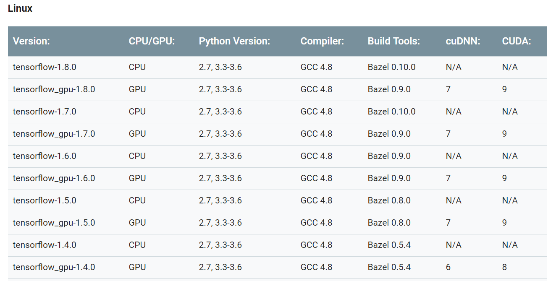Select the Compiler: column header

pyautogui.click(x=322, y=41)
